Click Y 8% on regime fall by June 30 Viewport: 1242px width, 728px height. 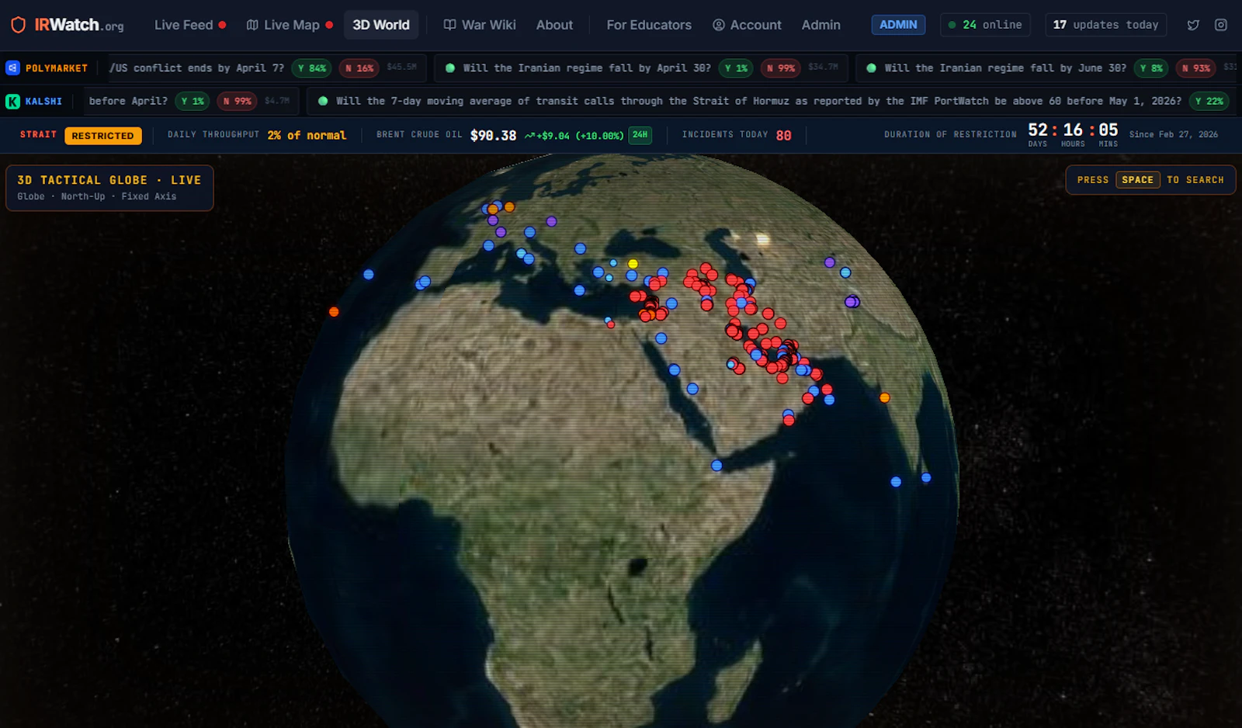click(1151, 68)
